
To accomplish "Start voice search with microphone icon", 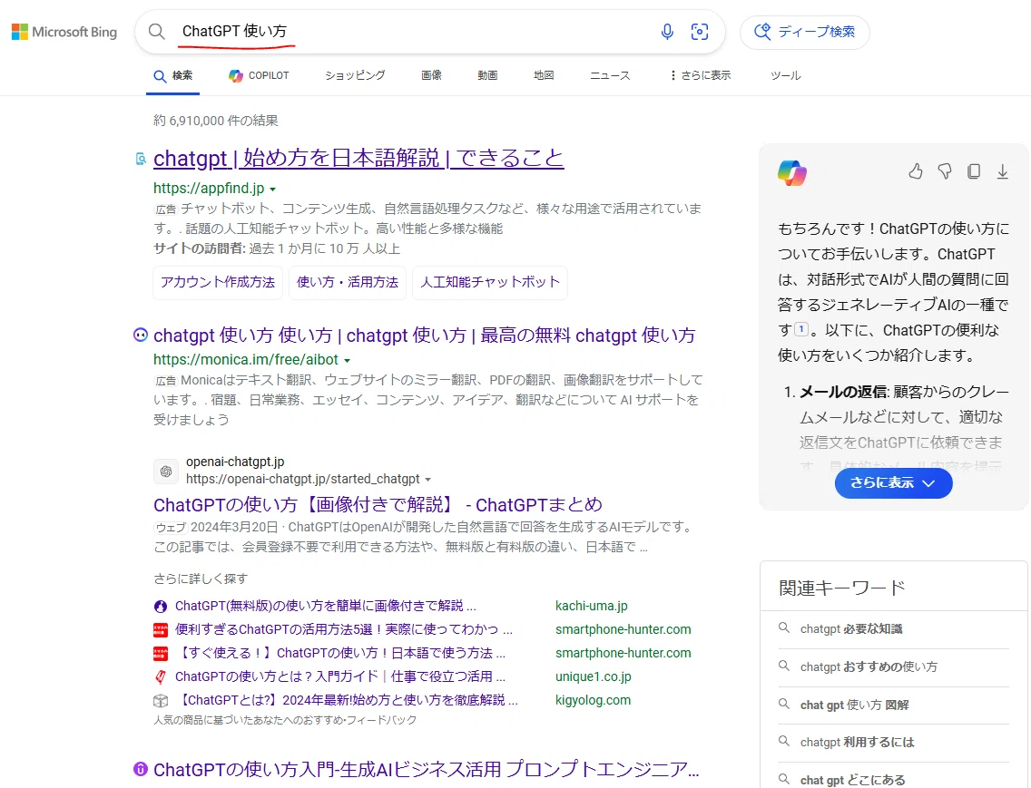I will point(667,32).
